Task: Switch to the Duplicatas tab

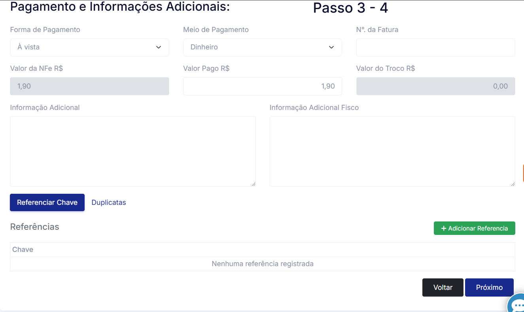Action: pyautogui.click(x=109, y=202)
